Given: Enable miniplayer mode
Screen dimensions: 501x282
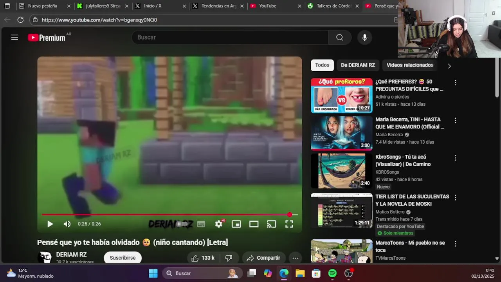Looking at the screenshot, I should pos(236,224).
